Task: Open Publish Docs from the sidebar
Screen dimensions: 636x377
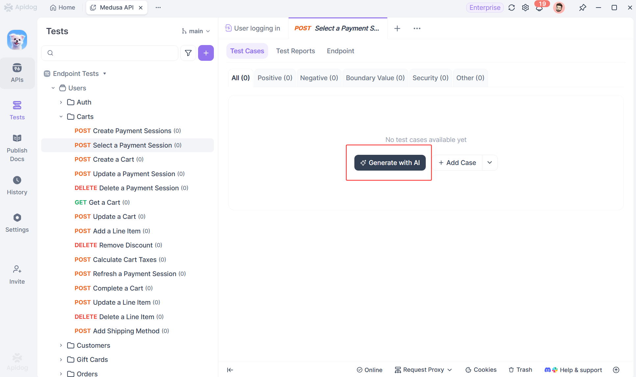Action: (17, 147)
